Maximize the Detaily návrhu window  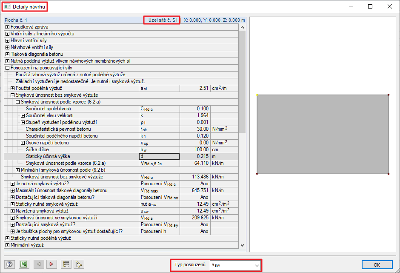[370, 7]
